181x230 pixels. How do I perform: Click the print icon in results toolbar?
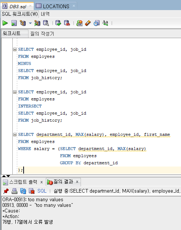tap(15, 191)
